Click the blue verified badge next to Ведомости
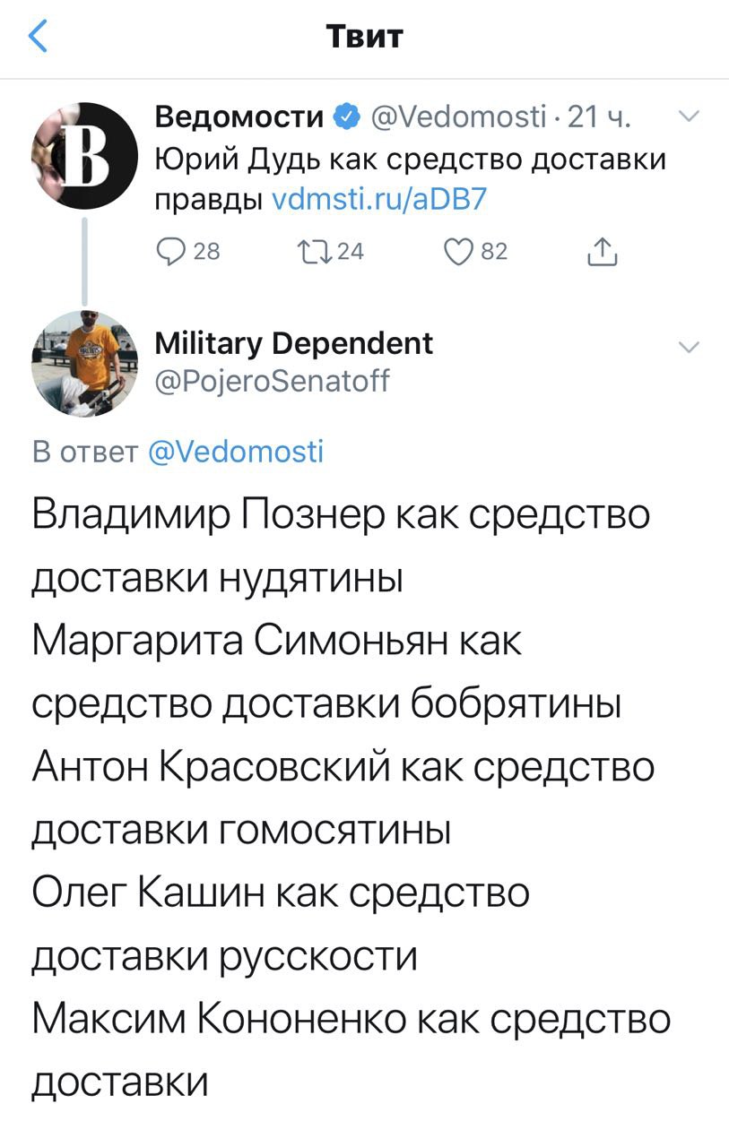 (x=347, y=116)
